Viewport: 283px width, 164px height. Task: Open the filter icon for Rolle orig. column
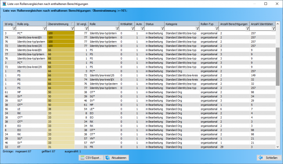point(44,29)
